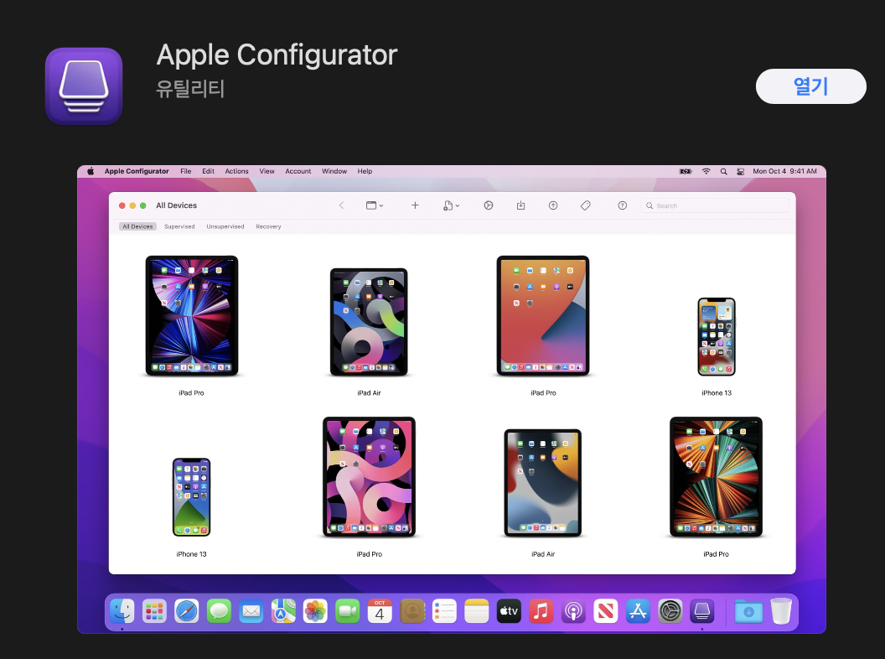Viewport: 885px width, 659px height.
Task: Click the Search field in toolbar
Action: [x=715, y=205]
